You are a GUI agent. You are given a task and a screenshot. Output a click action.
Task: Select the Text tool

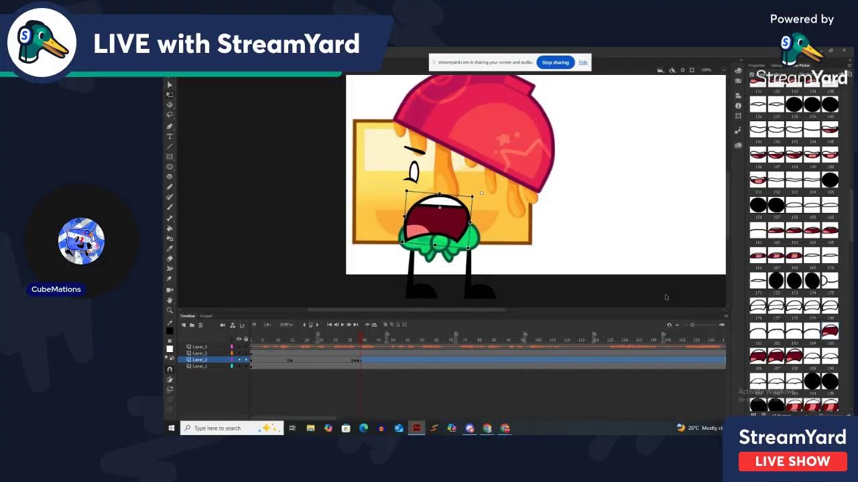170,136
